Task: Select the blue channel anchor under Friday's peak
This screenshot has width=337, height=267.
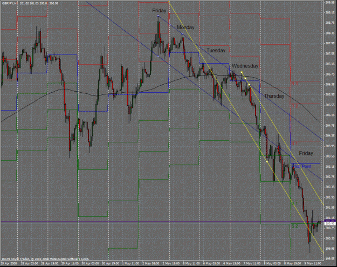Action: click(x=158, y=56)
